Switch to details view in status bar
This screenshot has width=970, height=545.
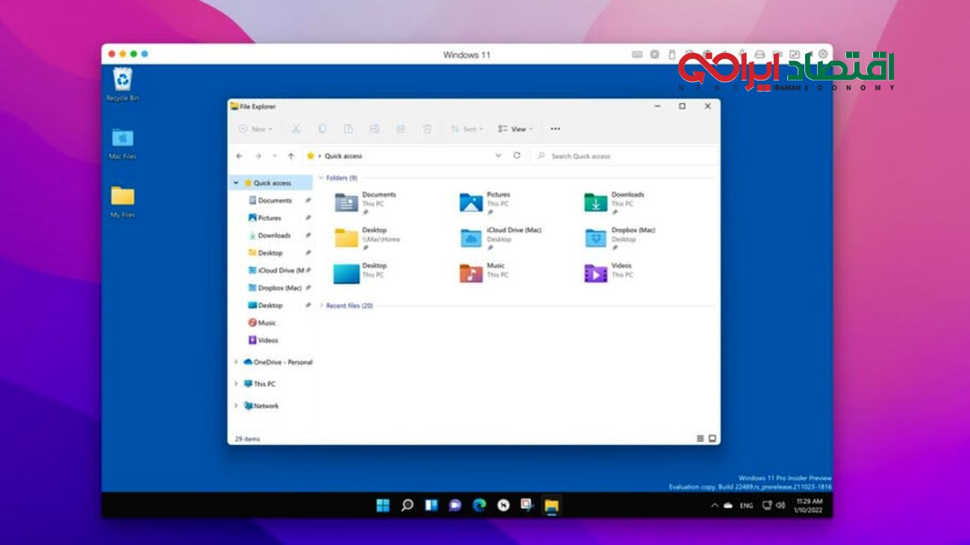[701, 438]
